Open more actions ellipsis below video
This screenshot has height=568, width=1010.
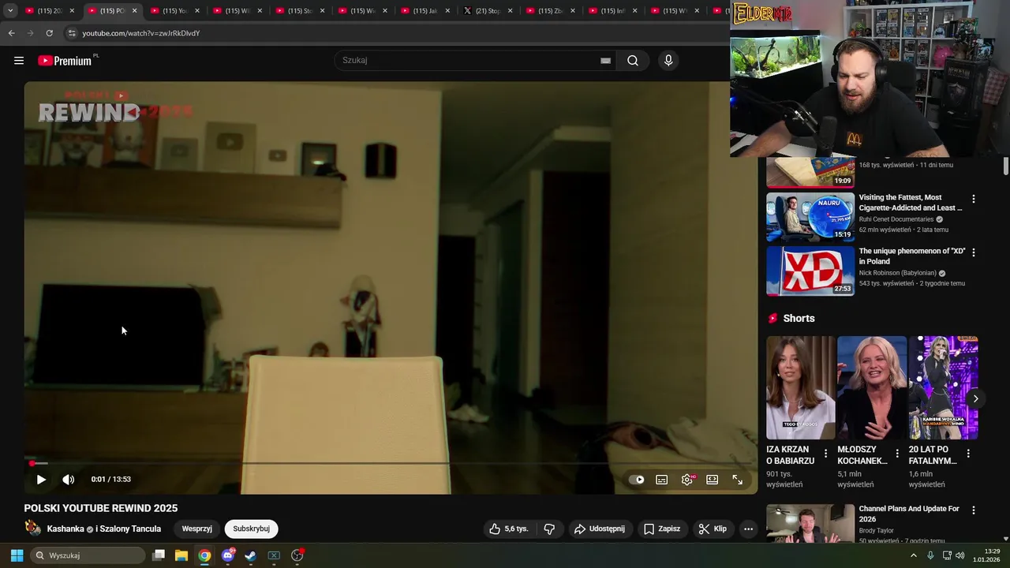(x=748, y=529)
